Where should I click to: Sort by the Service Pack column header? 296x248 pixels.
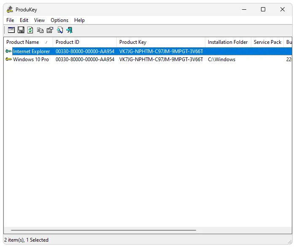tap(267, 42)
